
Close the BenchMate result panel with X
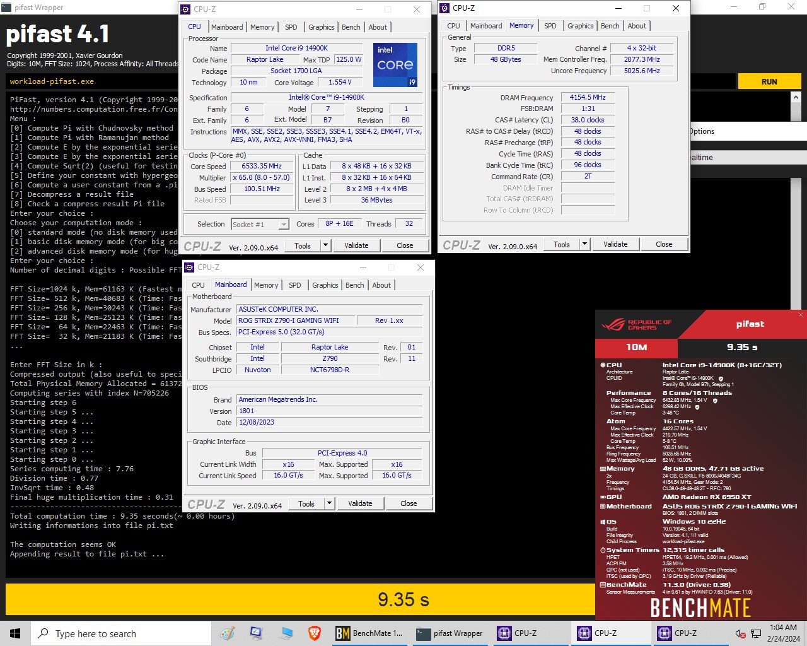click(801, 314)
